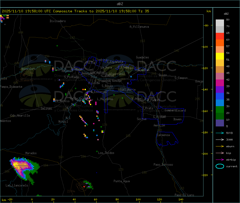Select the yellow 51 dBZ color swatch
Viewport: 240px width, 203px height.
tap(220, 56)
